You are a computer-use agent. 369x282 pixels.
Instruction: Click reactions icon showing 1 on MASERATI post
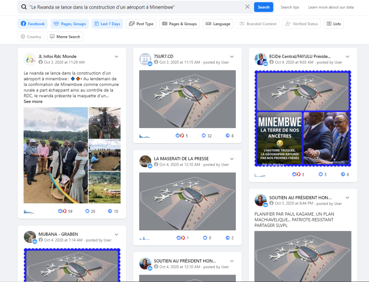coord(181,238)
